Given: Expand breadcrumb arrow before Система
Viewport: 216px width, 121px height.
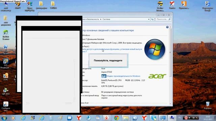Looking at the screenshot, I should pyautogui.click(x=101, y=19).
